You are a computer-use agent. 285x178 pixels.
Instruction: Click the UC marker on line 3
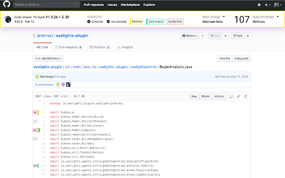pos(36,113)
